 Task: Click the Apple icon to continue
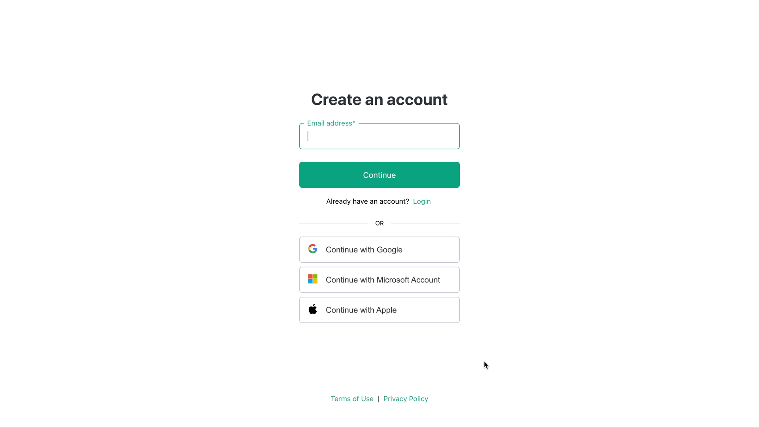(x=313, y=309)
